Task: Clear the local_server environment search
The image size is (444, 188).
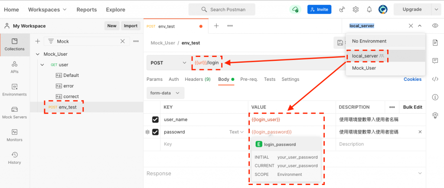Action: coord(411,25)
